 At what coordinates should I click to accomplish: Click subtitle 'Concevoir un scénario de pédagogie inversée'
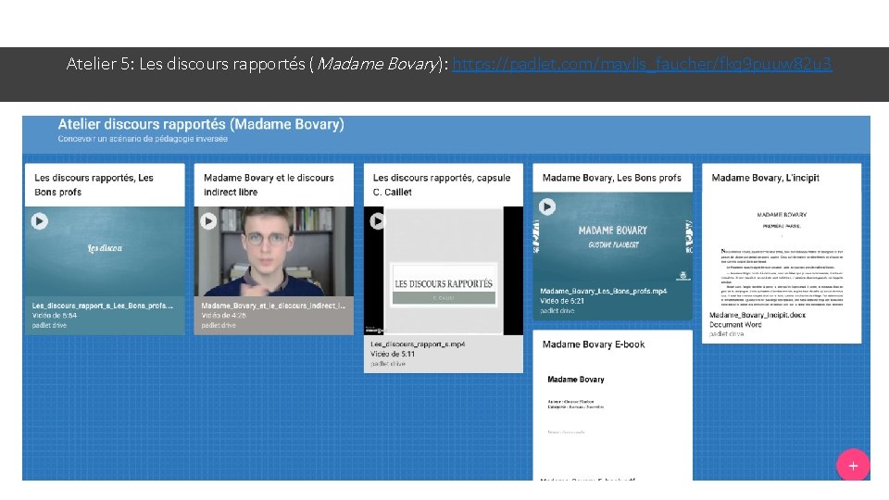[x=143, y=139]
